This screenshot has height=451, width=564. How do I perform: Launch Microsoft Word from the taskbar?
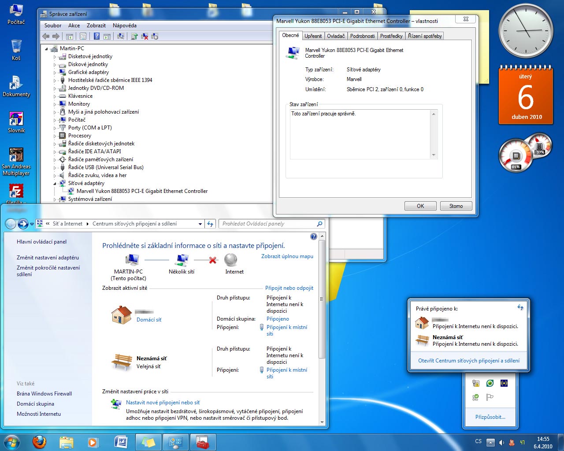point(121,442)
